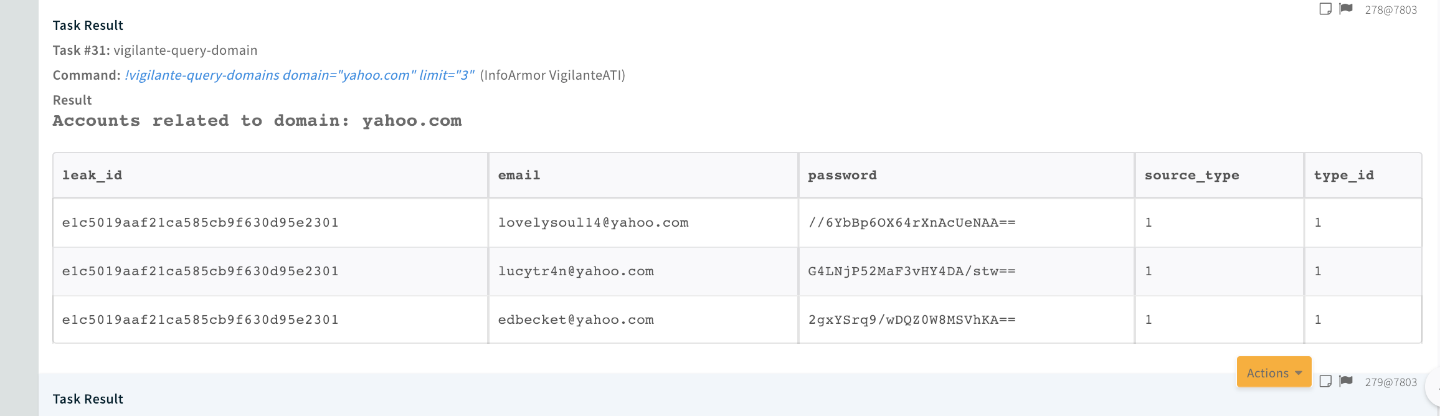The image size is (1440, 416).
Task: Click the vigilante-query-domains command link
Action: (x=299, y=75)
